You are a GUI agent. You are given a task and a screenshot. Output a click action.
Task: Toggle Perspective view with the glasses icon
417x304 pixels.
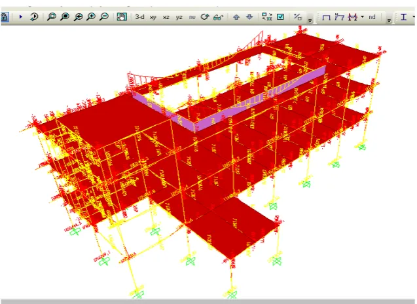[x=219, y=17]
